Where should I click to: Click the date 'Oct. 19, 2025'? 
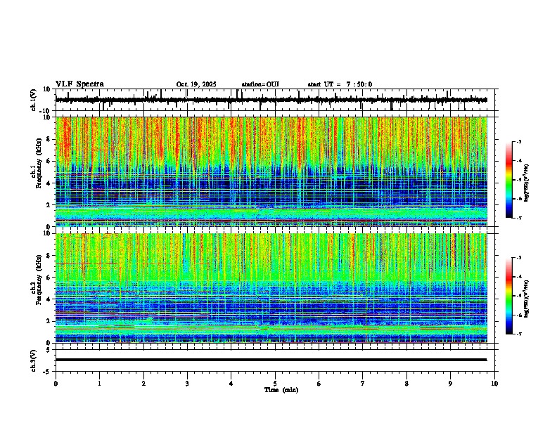coord(196,84)
